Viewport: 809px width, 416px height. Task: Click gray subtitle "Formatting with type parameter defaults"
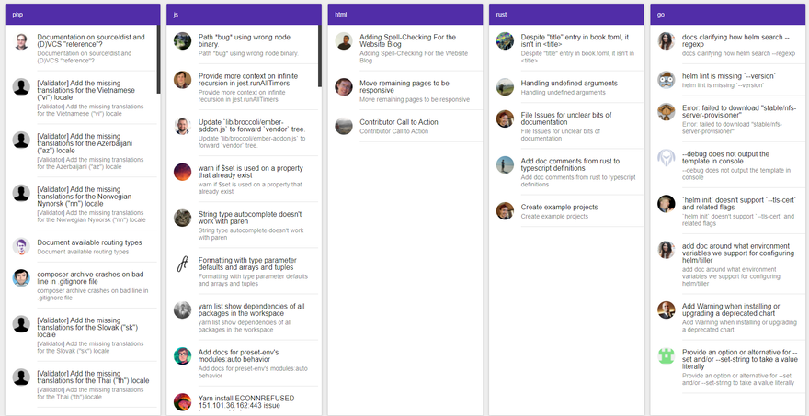click(x=253, y=280)
